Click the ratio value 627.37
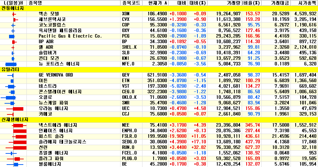The height and width of the screenshot is (167, 318). pyautogui.click(x=253, y=147)
